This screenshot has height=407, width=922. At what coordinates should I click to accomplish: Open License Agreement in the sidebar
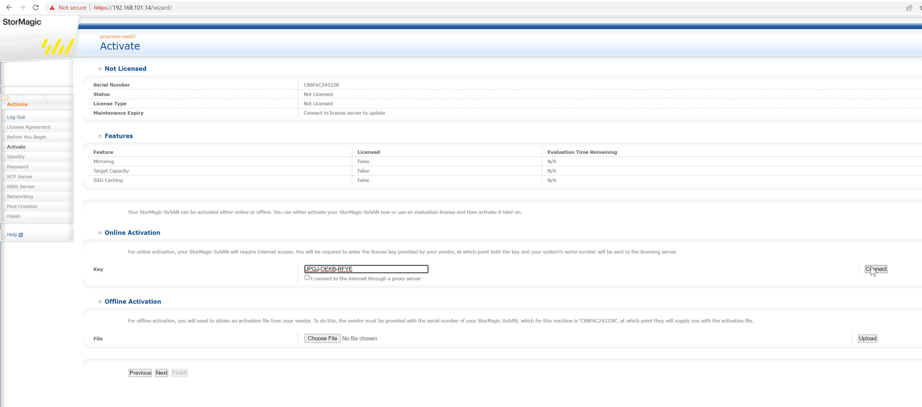click(29, 127)
